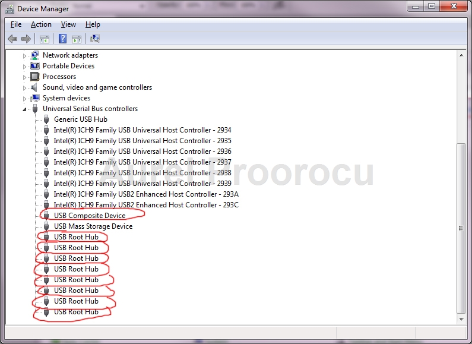Select USB2 Enhanced Host Controller - 293A

coord(146,194)
